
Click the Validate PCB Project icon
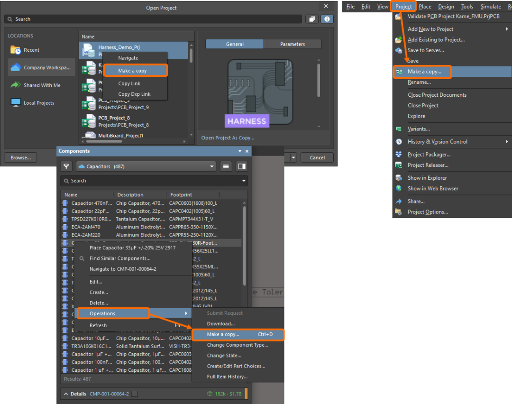click(x=398, y=17)
